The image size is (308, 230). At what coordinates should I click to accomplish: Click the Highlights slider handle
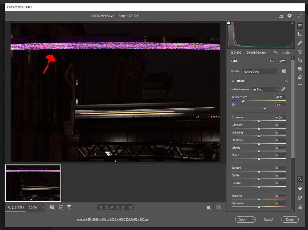point(259,136)
